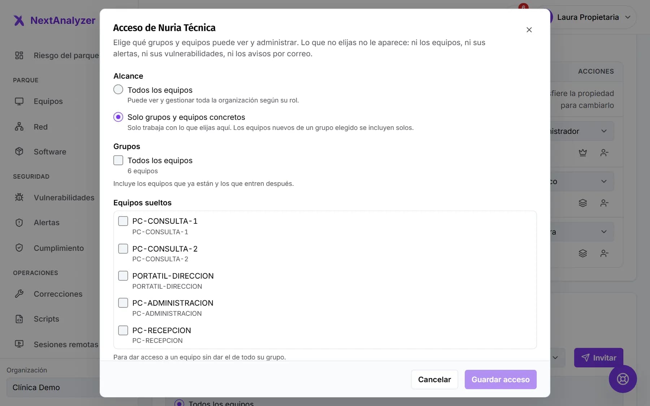
Task: Open the Clínica Demo organization selector
Action: click(x=53, y=387)
